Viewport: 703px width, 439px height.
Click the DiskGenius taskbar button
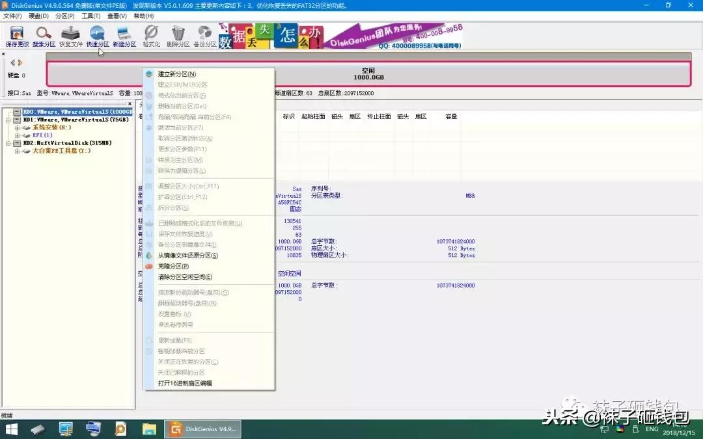[x=202, y=428]
